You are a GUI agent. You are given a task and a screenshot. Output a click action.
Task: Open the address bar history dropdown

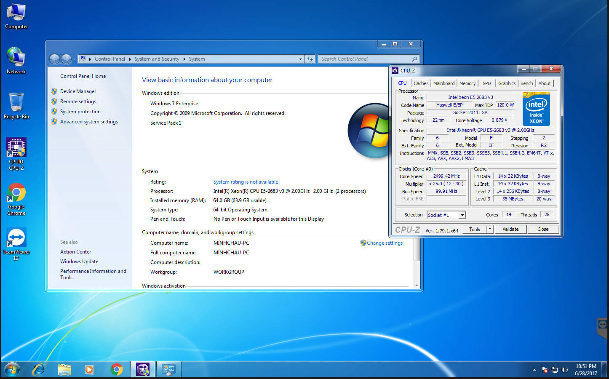pyautogui.click(x=300, y=59)
